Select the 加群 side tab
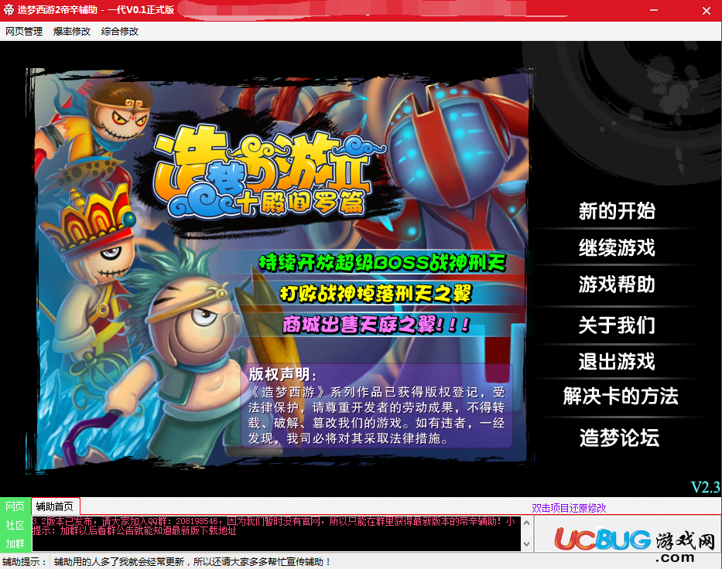The image size is (722, 569). click(x=15, y=543)
